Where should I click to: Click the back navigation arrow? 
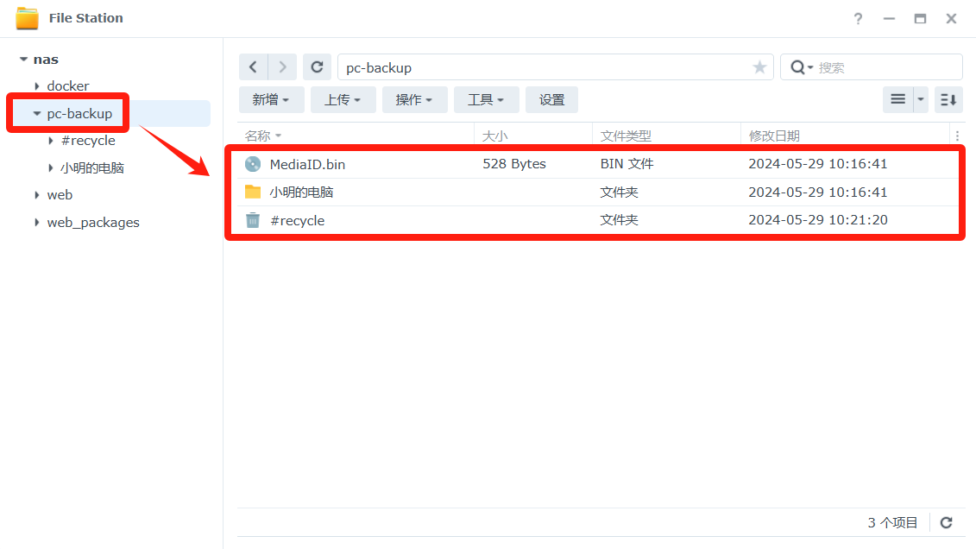pyautogui.click(x=253, y=67)
